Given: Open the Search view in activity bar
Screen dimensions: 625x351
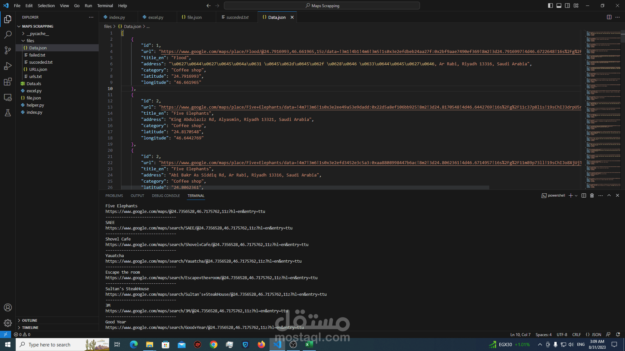Looking at the screenshot, I should [x=8, y=34].
